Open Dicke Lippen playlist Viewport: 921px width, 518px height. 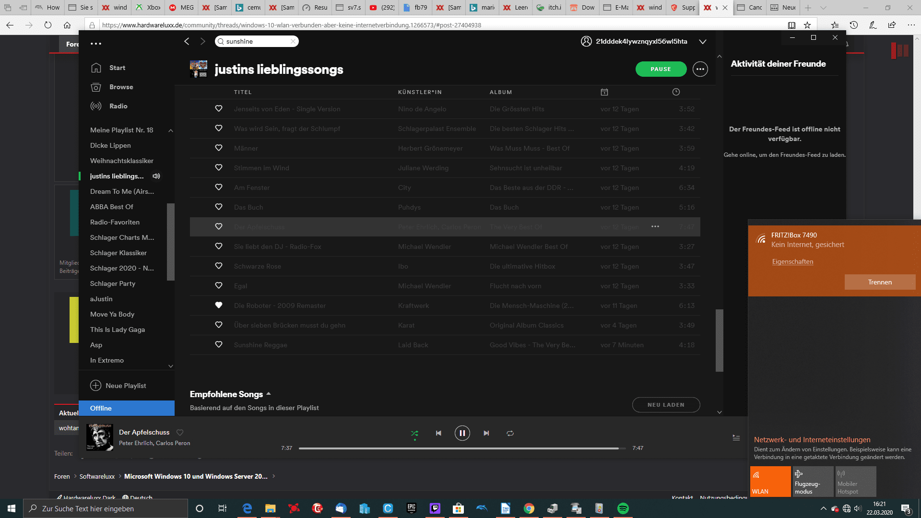coord(110,145)
